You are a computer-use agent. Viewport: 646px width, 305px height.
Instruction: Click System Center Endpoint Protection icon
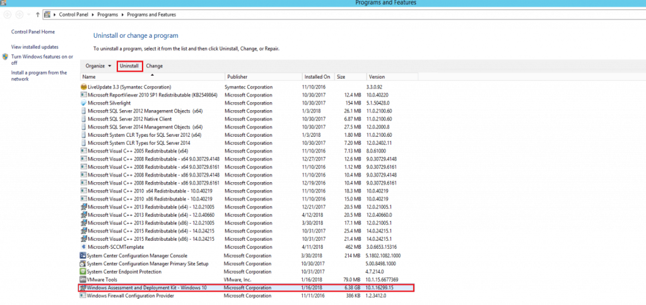(83, 272)
